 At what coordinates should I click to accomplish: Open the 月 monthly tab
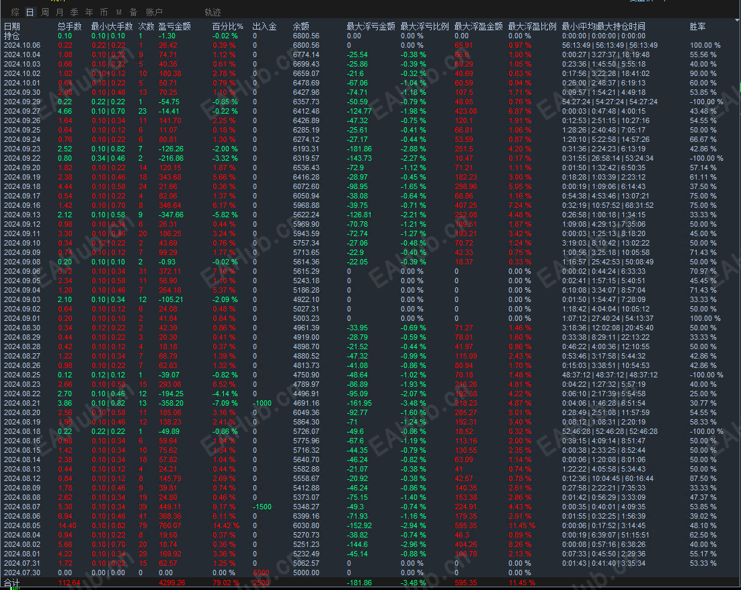pos(60,12)
